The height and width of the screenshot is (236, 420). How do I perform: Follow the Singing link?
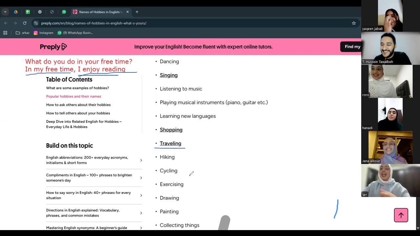coord(169,75)
